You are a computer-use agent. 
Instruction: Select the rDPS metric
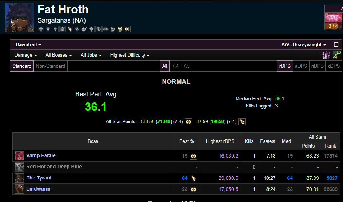coord(285,66)
